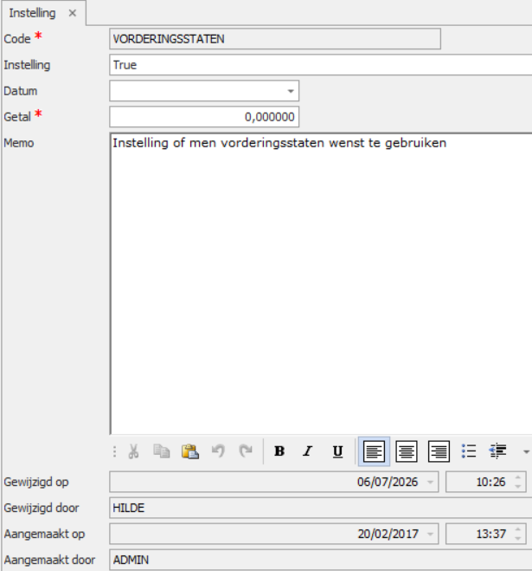Click the Getal label
This screenshot has width=532, height=571.
tap(17, 117)
